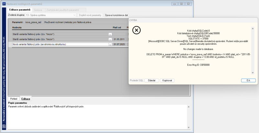Select the Editace bottom tab
The image size is (259, 133).
click(x=26, y=99)
